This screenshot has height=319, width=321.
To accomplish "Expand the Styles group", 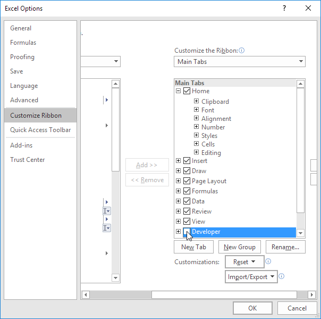I will pyautogui.click(x=196, y=135).
